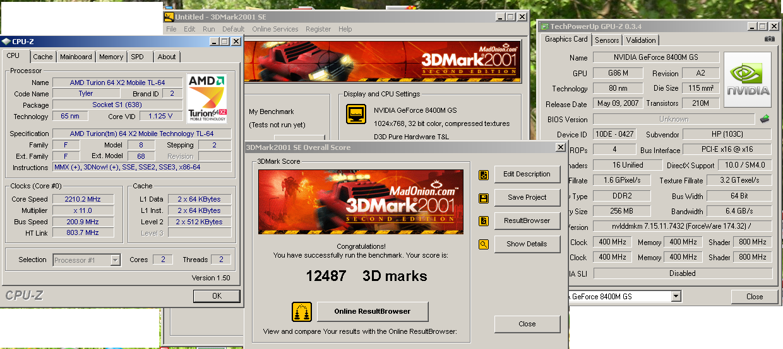The image size is (783, 349).
Task: Click the GPU-Z Name field NVIDIA GeForce 8400M GS
Action: pos(656,57)
